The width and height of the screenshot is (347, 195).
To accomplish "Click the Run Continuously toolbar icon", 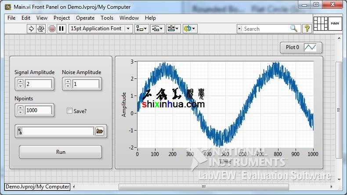I will [41, 28].
